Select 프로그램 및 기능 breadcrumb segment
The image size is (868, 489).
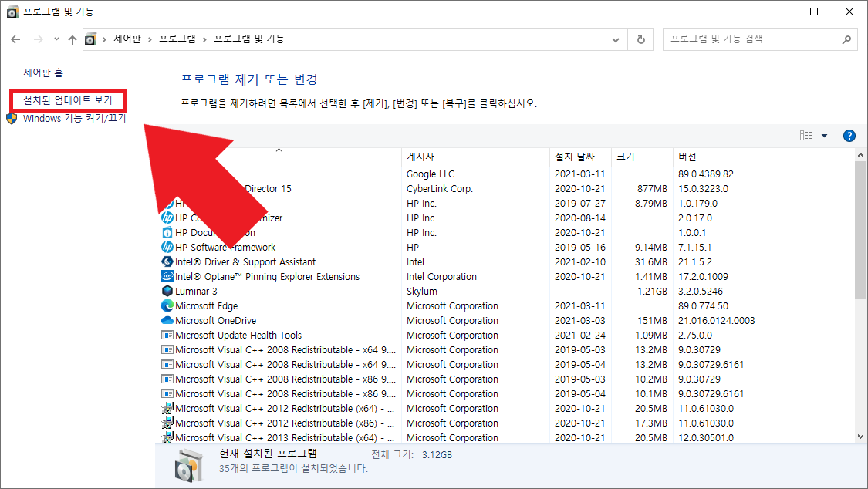(x=249, y=39)
